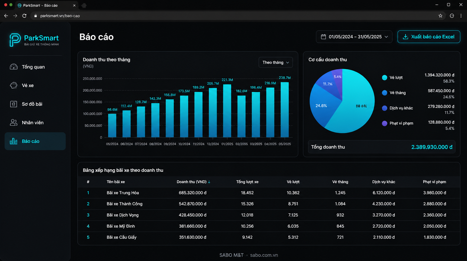The image size is (467, 261).
Task: Close the ParkSmart – Báo cáo browser tab
Action: click(75, 6)
